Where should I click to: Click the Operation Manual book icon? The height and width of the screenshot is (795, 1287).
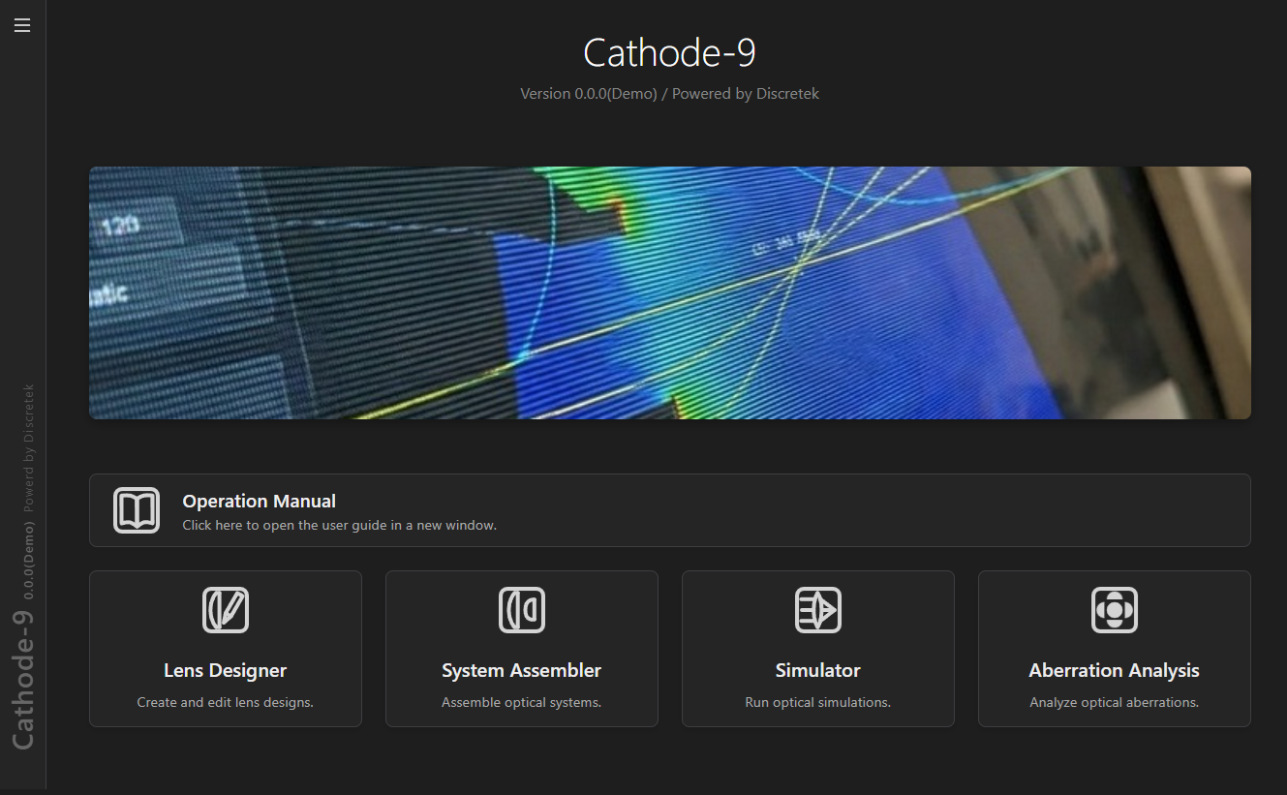(137, 510)
